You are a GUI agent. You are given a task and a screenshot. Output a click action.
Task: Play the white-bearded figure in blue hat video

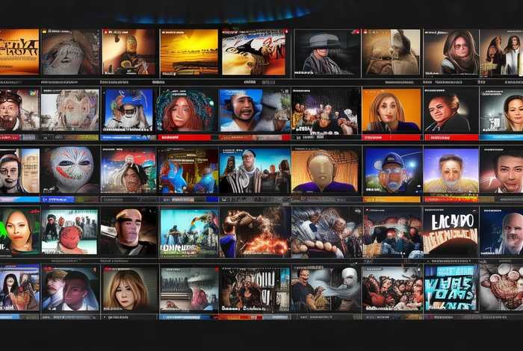pyautogui.click(x=128, y=110)
